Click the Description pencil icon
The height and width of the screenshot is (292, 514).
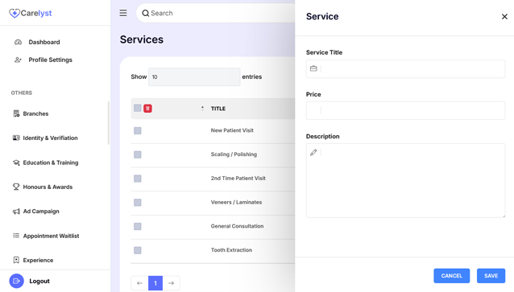tap(313, 152)
